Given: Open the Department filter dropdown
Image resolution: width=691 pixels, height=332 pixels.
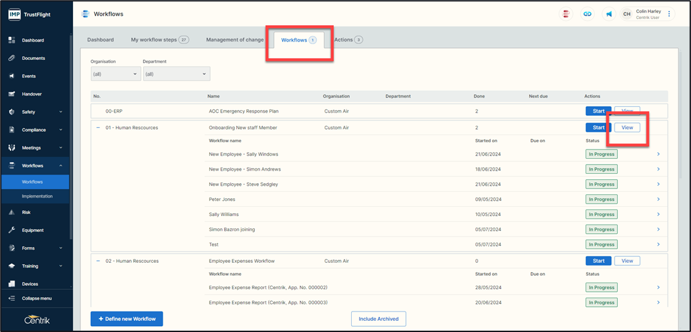Looking at the screenshot, I should coord(176,74).
